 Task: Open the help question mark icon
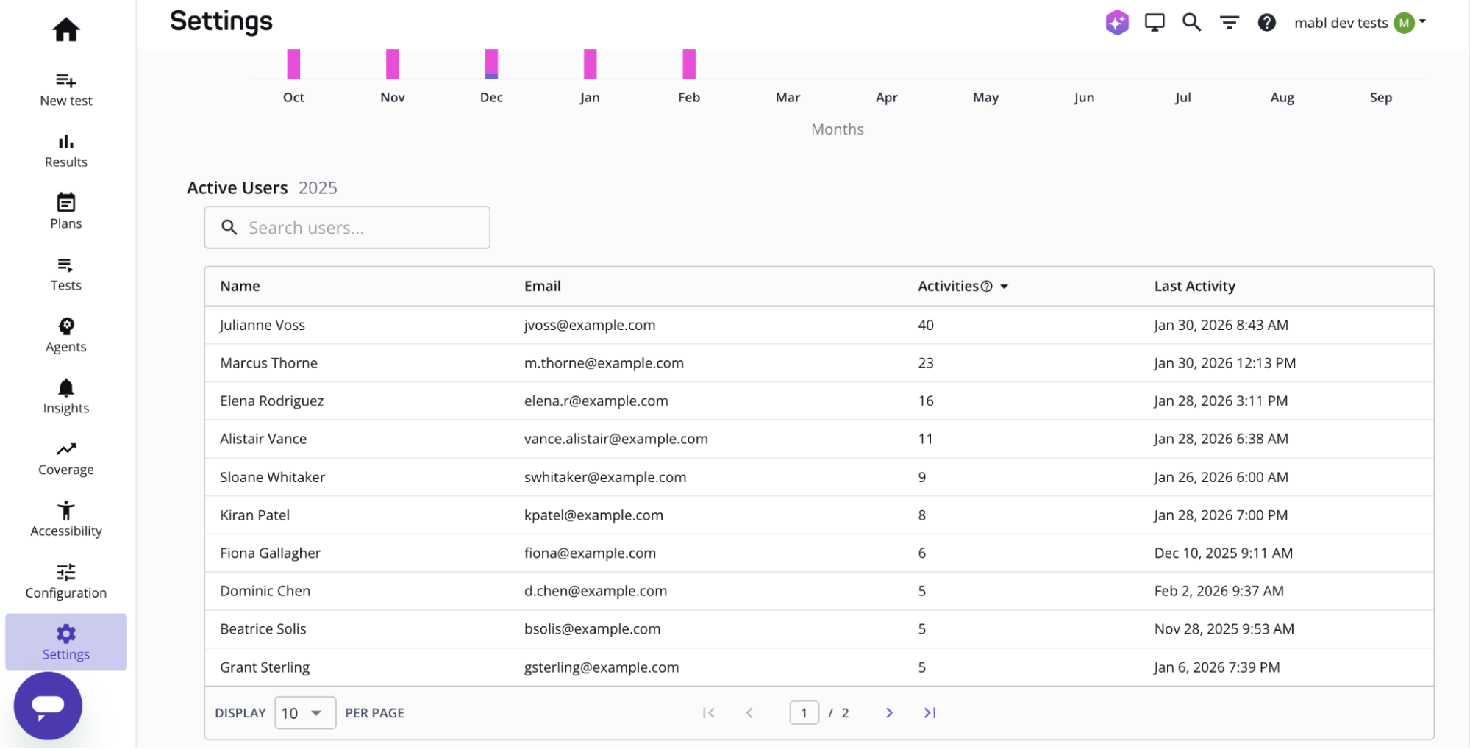coord(1266,22)
